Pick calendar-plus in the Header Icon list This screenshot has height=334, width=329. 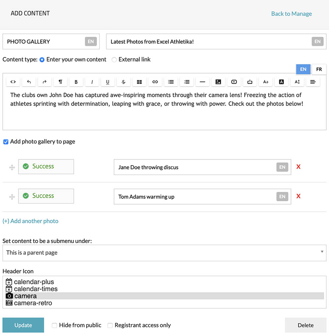pyautogui.click(x=34, y=282)
